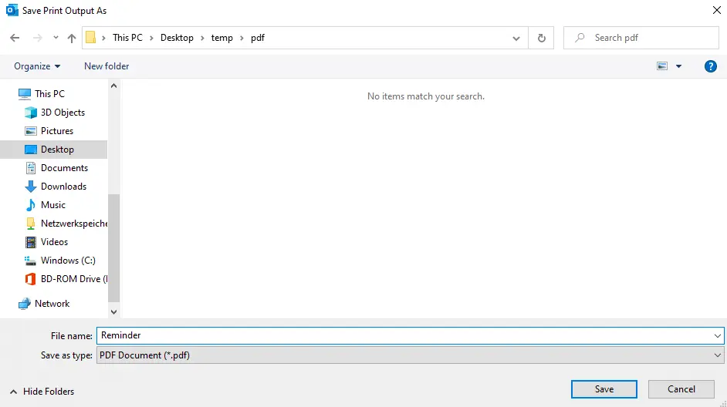Click the Save button

[x=604, y=389]
